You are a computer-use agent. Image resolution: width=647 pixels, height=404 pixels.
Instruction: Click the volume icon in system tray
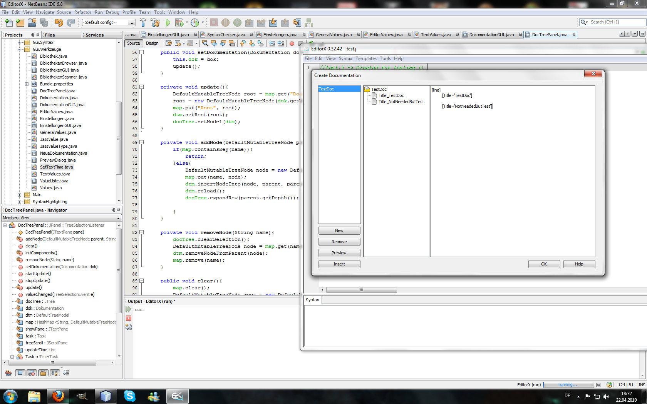(x=607, y=396)
